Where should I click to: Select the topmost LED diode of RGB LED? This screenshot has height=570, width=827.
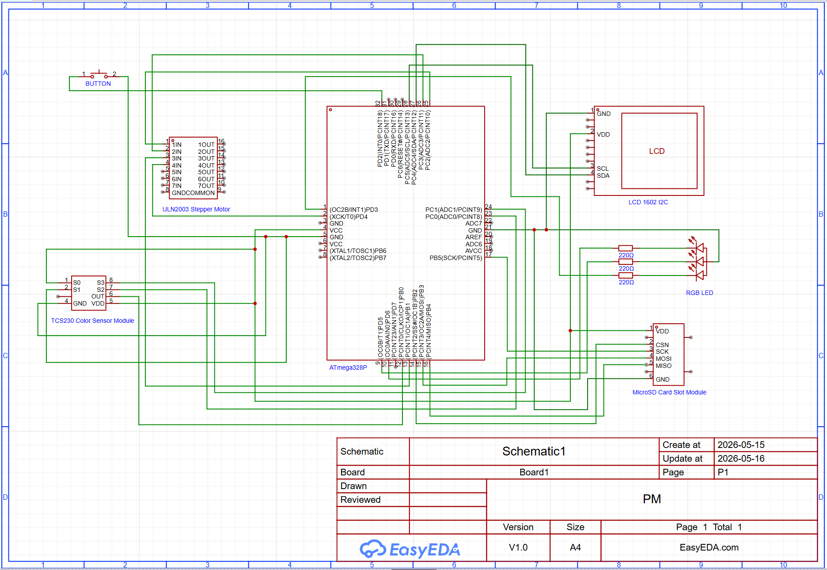699,248
